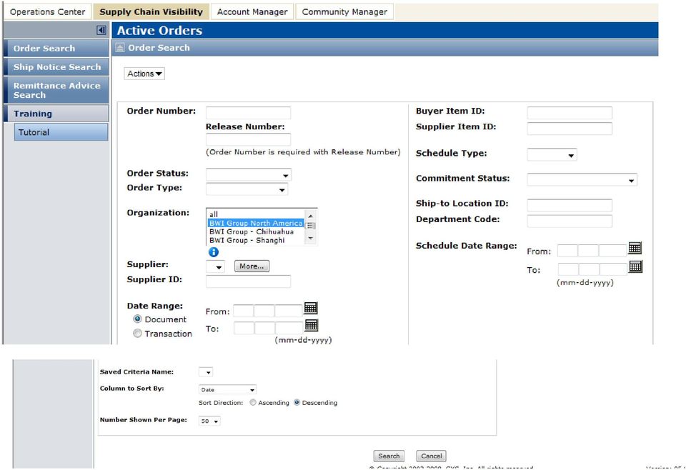Click the Supplier Item ID field
686x470 pixels.
click(570, 129)
